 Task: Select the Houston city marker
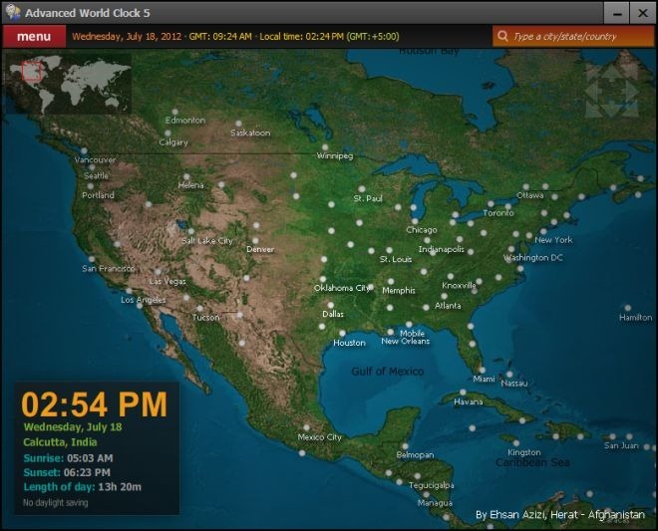click(x=342, y=334)
